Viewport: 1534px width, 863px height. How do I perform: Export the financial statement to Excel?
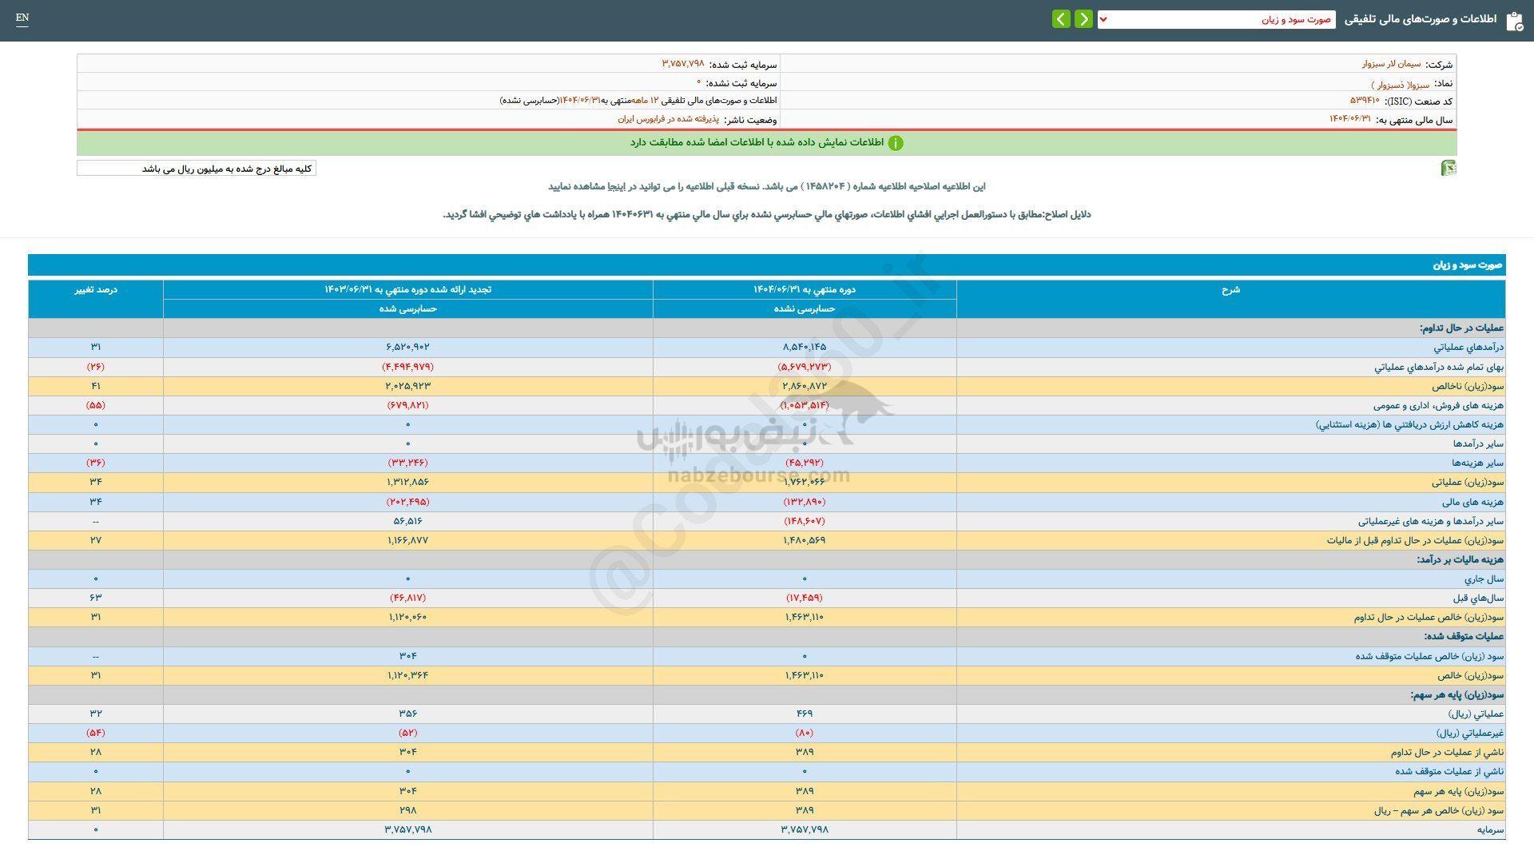tap(1449, 168)
